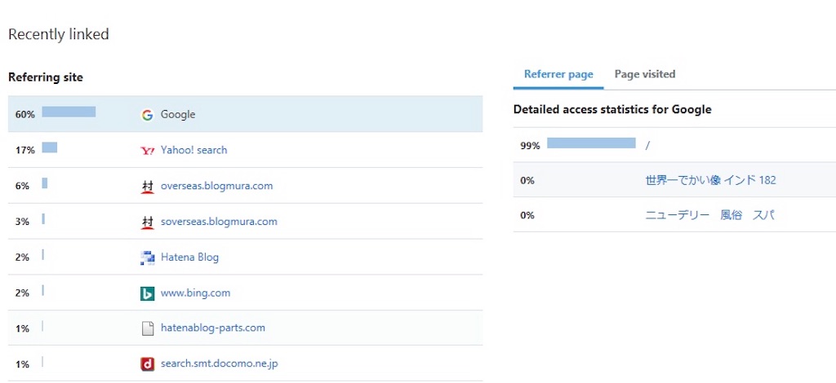Open the overseas.blogmura.com link
Viewport: 836px width, 383px height.
pyautogui.click(x=216, y=186)
